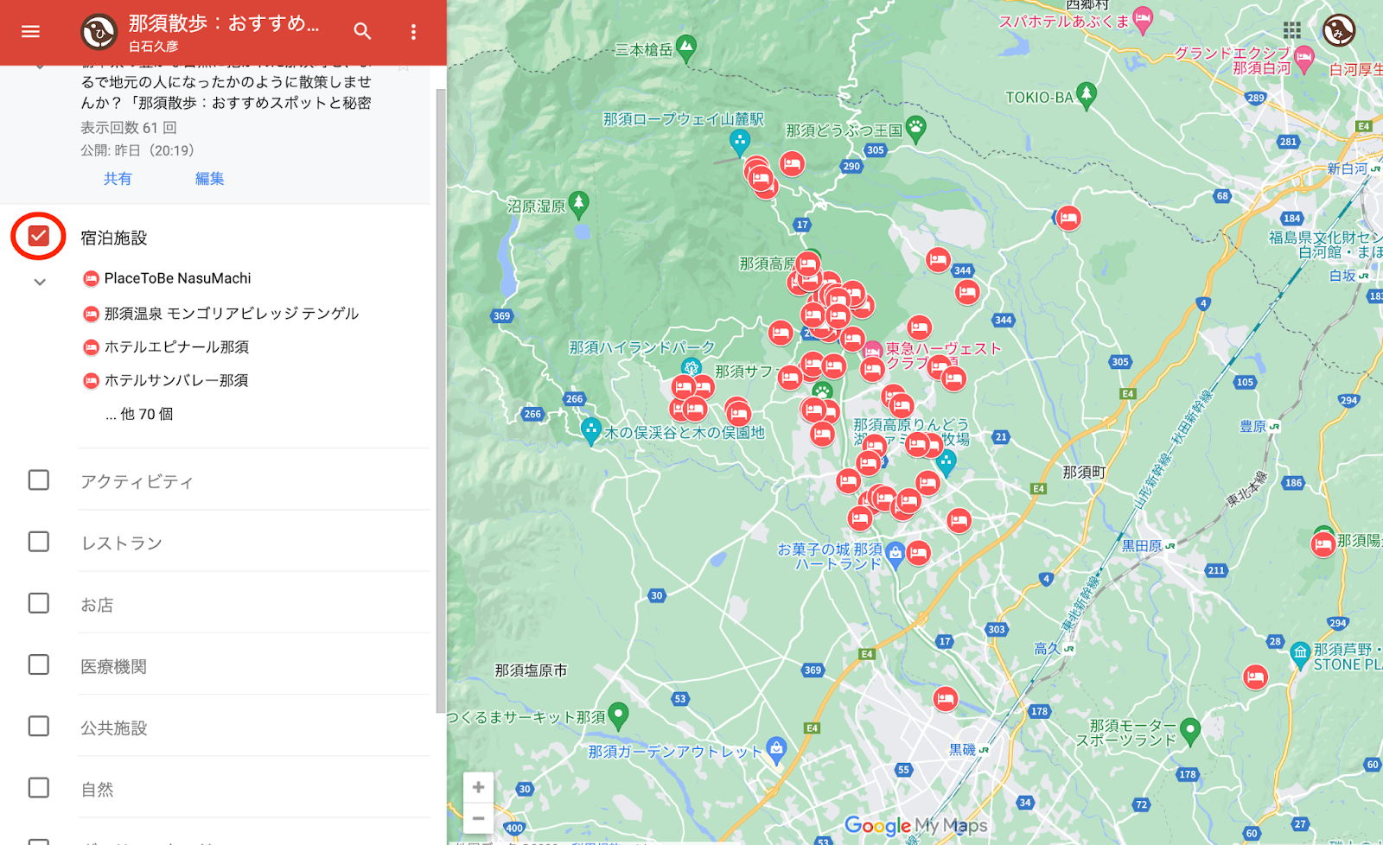Click the map title 那須散歩：おすすめ…
Viewport: 1383px width, 845px height.
click(224, 23)
